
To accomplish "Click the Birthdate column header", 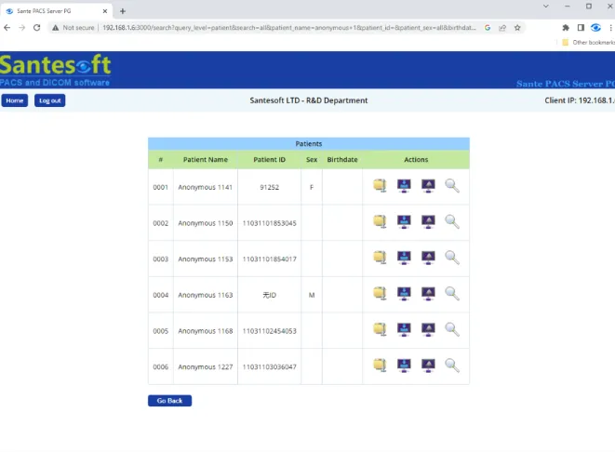I will coord(342,160).
